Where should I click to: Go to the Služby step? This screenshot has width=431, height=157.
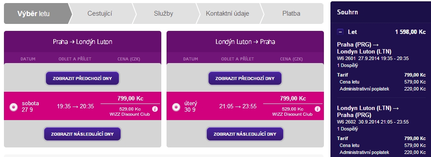(163, 13)
